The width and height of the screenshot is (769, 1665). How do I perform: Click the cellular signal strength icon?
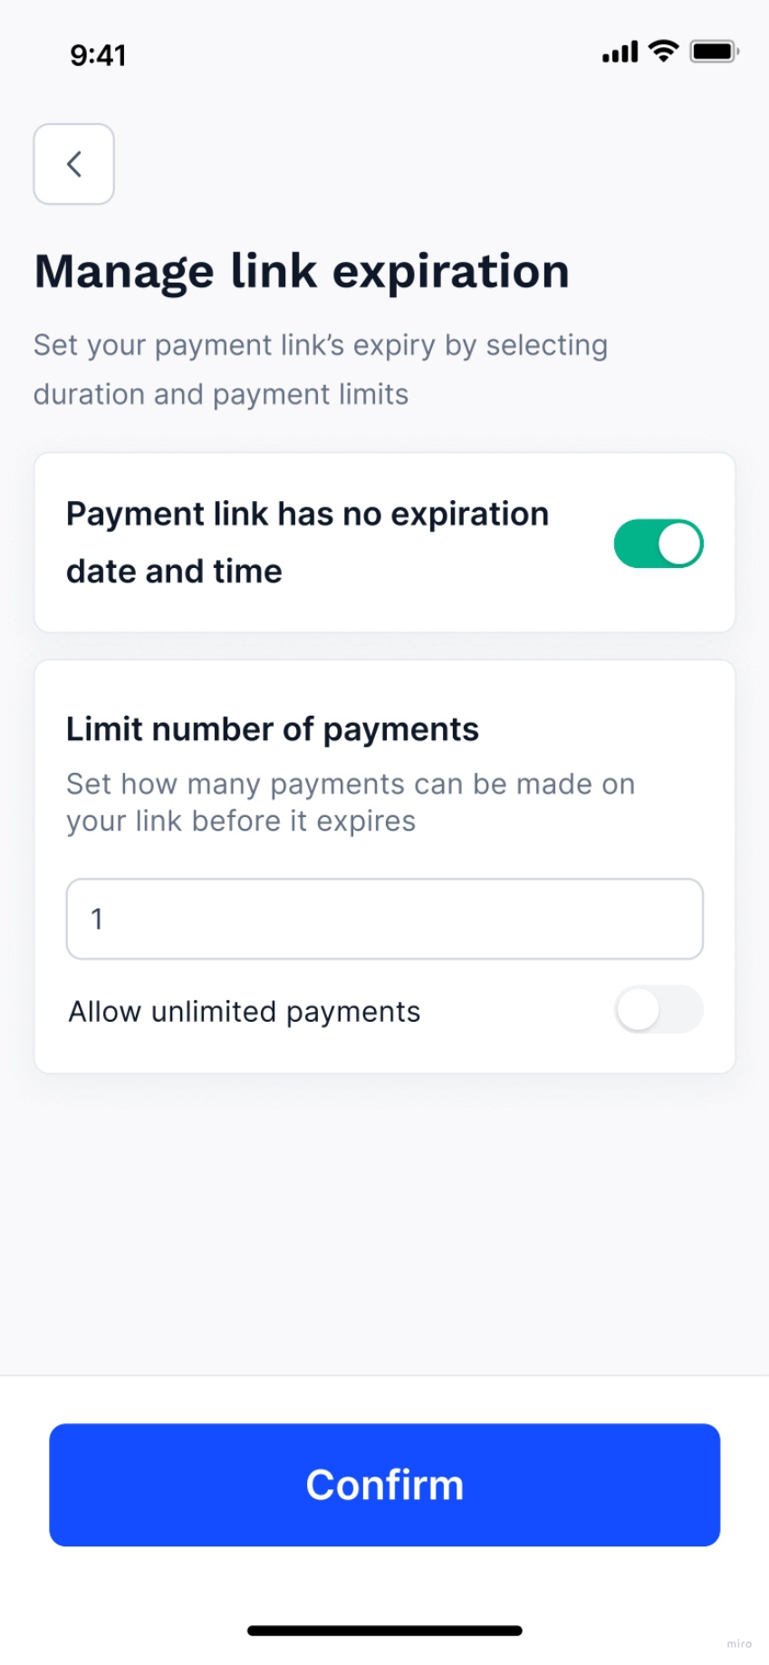(x=620, y=53)
